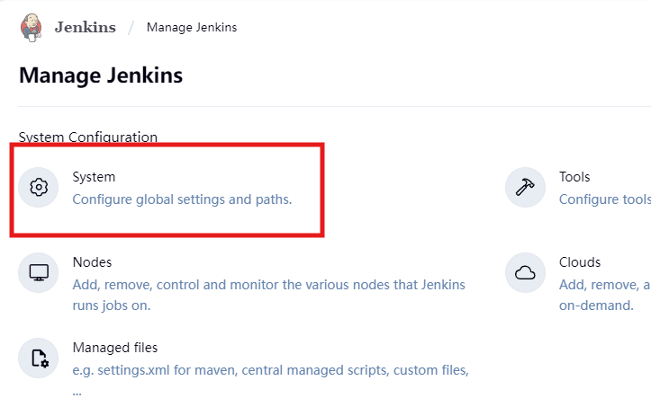Click the Clouds 'on-demand.' description text
651x416 pixels.
(596, 305)
